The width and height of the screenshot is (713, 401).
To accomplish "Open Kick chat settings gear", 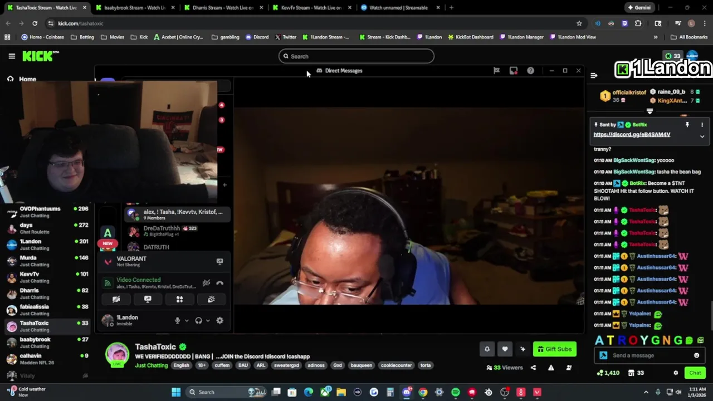I will point(676,373).
